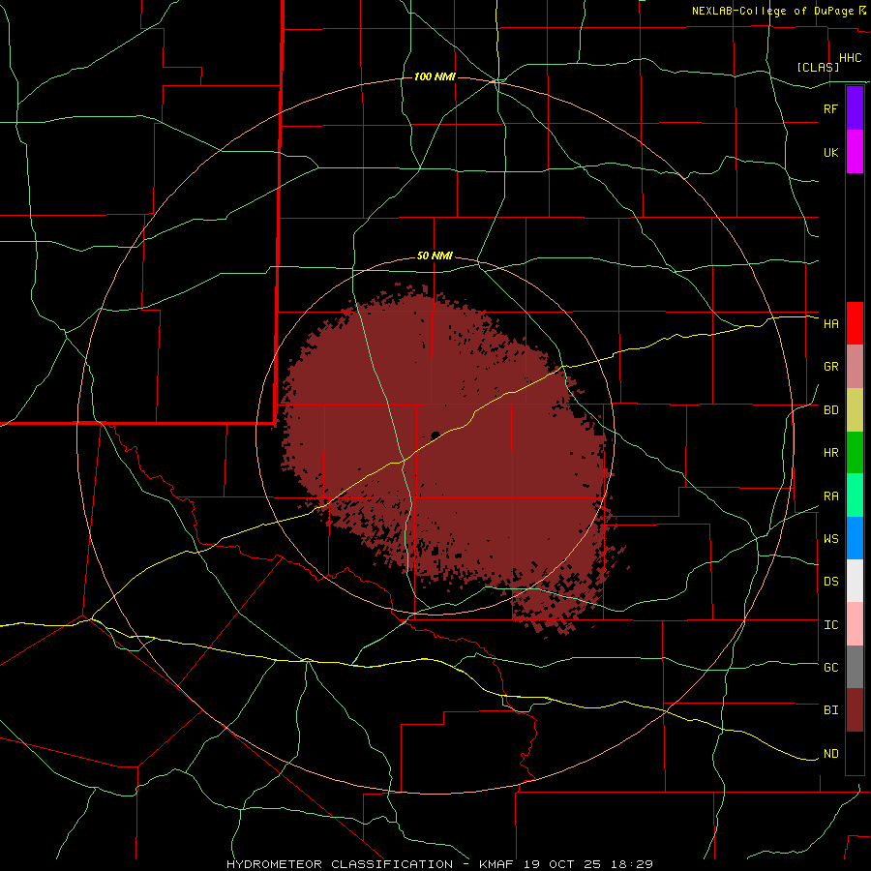Click the BI legend label
The height and width of the screenshot is (871, 871).
(830, 710)
